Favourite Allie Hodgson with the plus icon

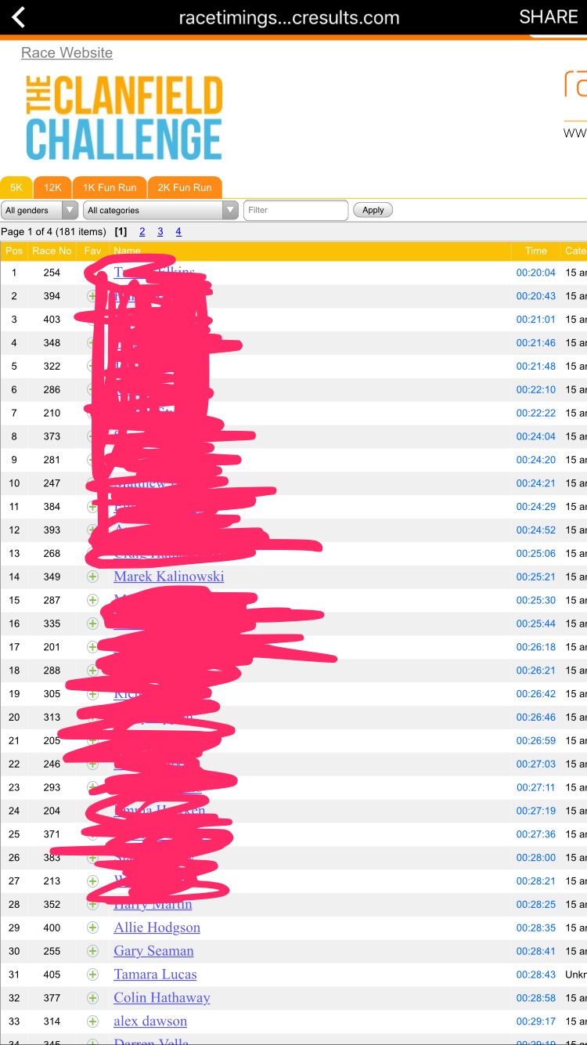pyautogui.click(x=92, y=927)
